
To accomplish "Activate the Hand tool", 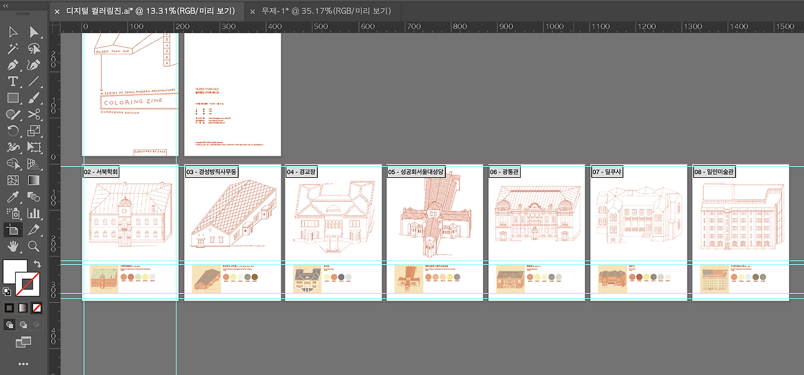I will pyautogui.click(x=13, y=246).
